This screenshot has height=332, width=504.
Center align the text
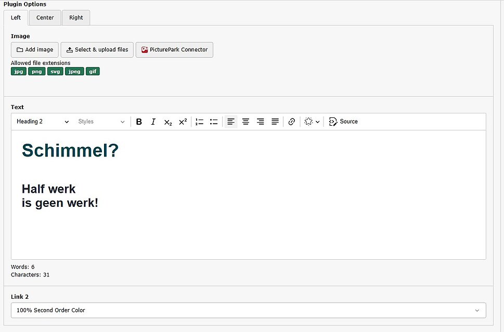point(245,122)
